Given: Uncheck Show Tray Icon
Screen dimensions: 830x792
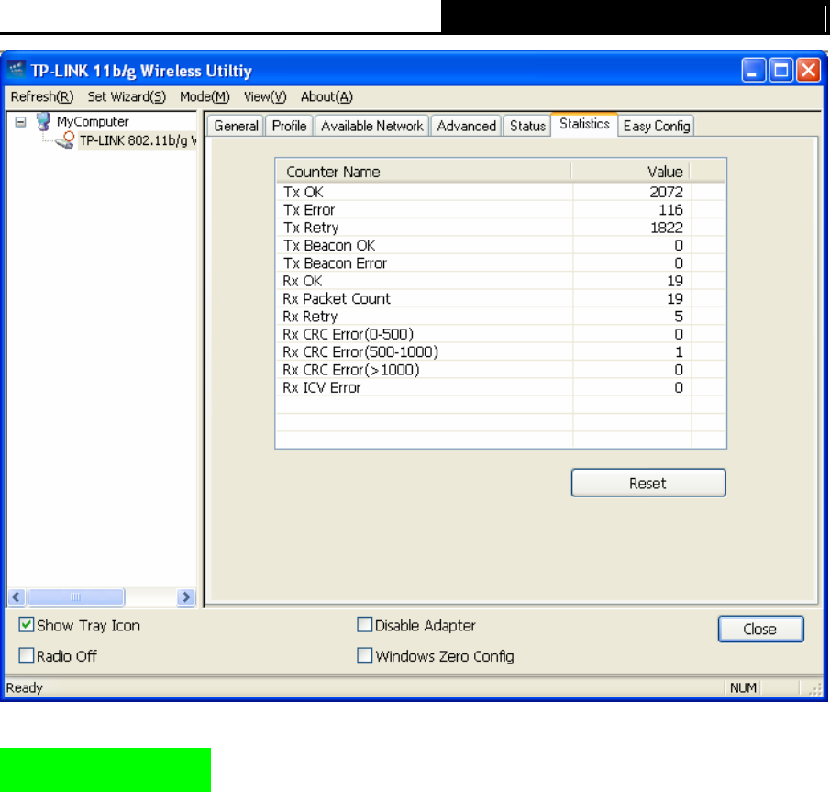Looking at the screenshot, I should [26, 625].
